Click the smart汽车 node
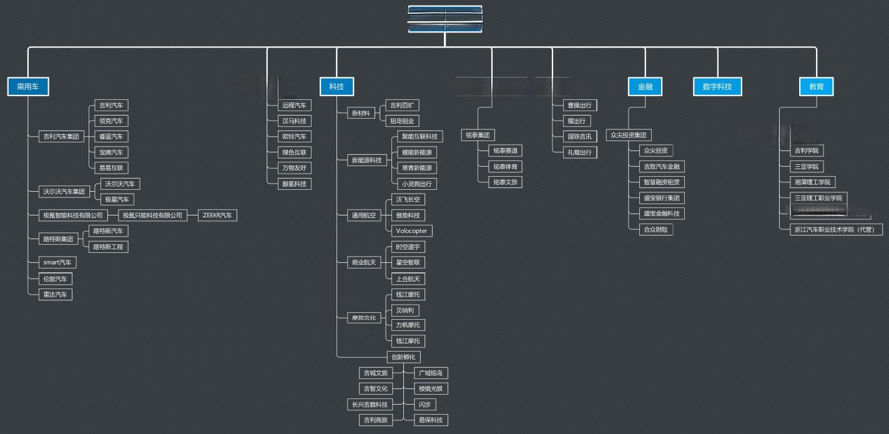 tap(57, 262)
